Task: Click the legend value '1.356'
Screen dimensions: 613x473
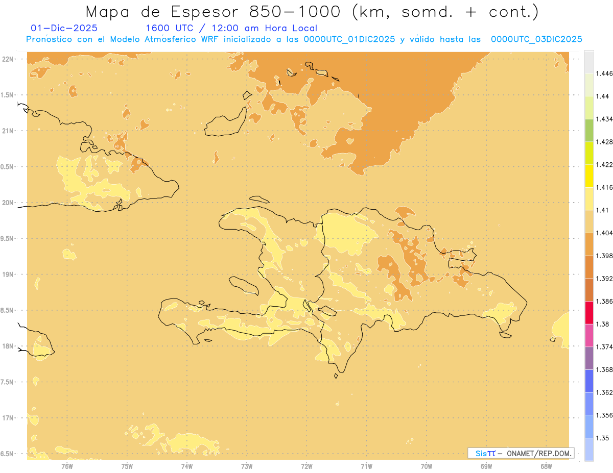Action: pos(604,415)
